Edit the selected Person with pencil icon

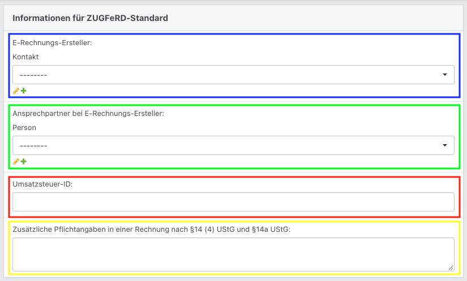click(x=16, y=162)
